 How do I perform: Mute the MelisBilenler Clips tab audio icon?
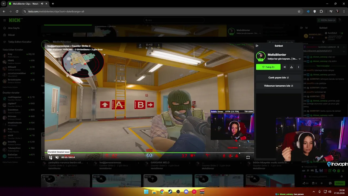coord(42,4)
